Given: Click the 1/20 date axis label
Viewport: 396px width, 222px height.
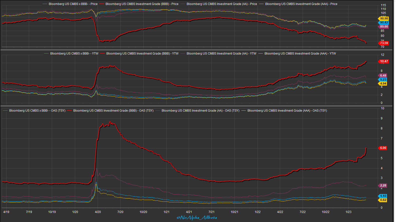Looking at the screenshot, I should point(75,212).
